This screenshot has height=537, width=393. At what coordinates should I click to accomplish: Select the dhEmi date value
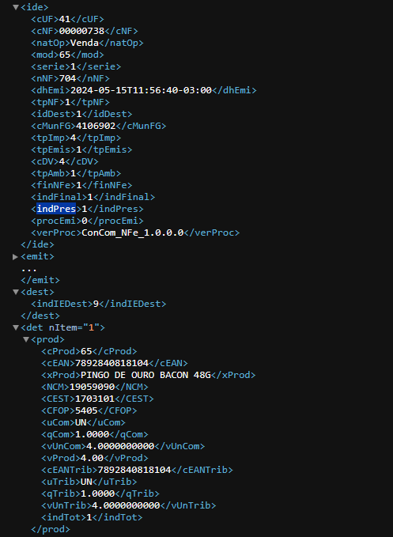(141, 90)
